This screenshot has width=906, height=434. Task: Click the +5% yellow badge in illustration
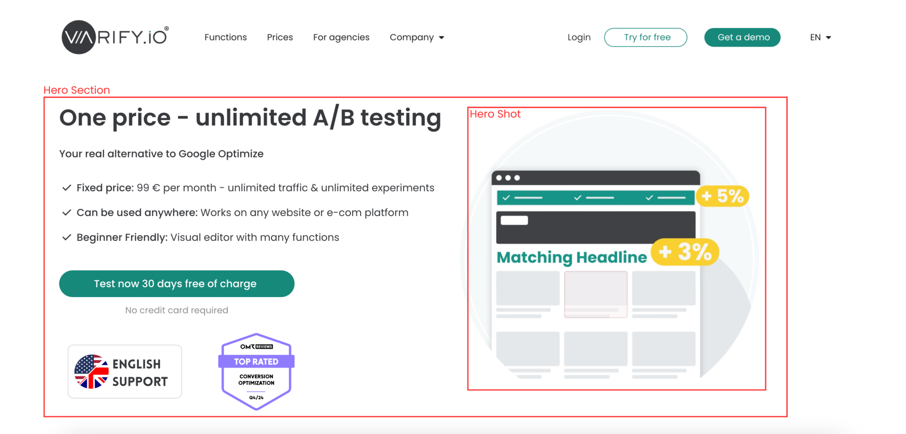click(x=722, y=196)
